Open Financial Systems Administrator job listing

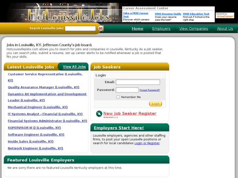tap(47, 121)
